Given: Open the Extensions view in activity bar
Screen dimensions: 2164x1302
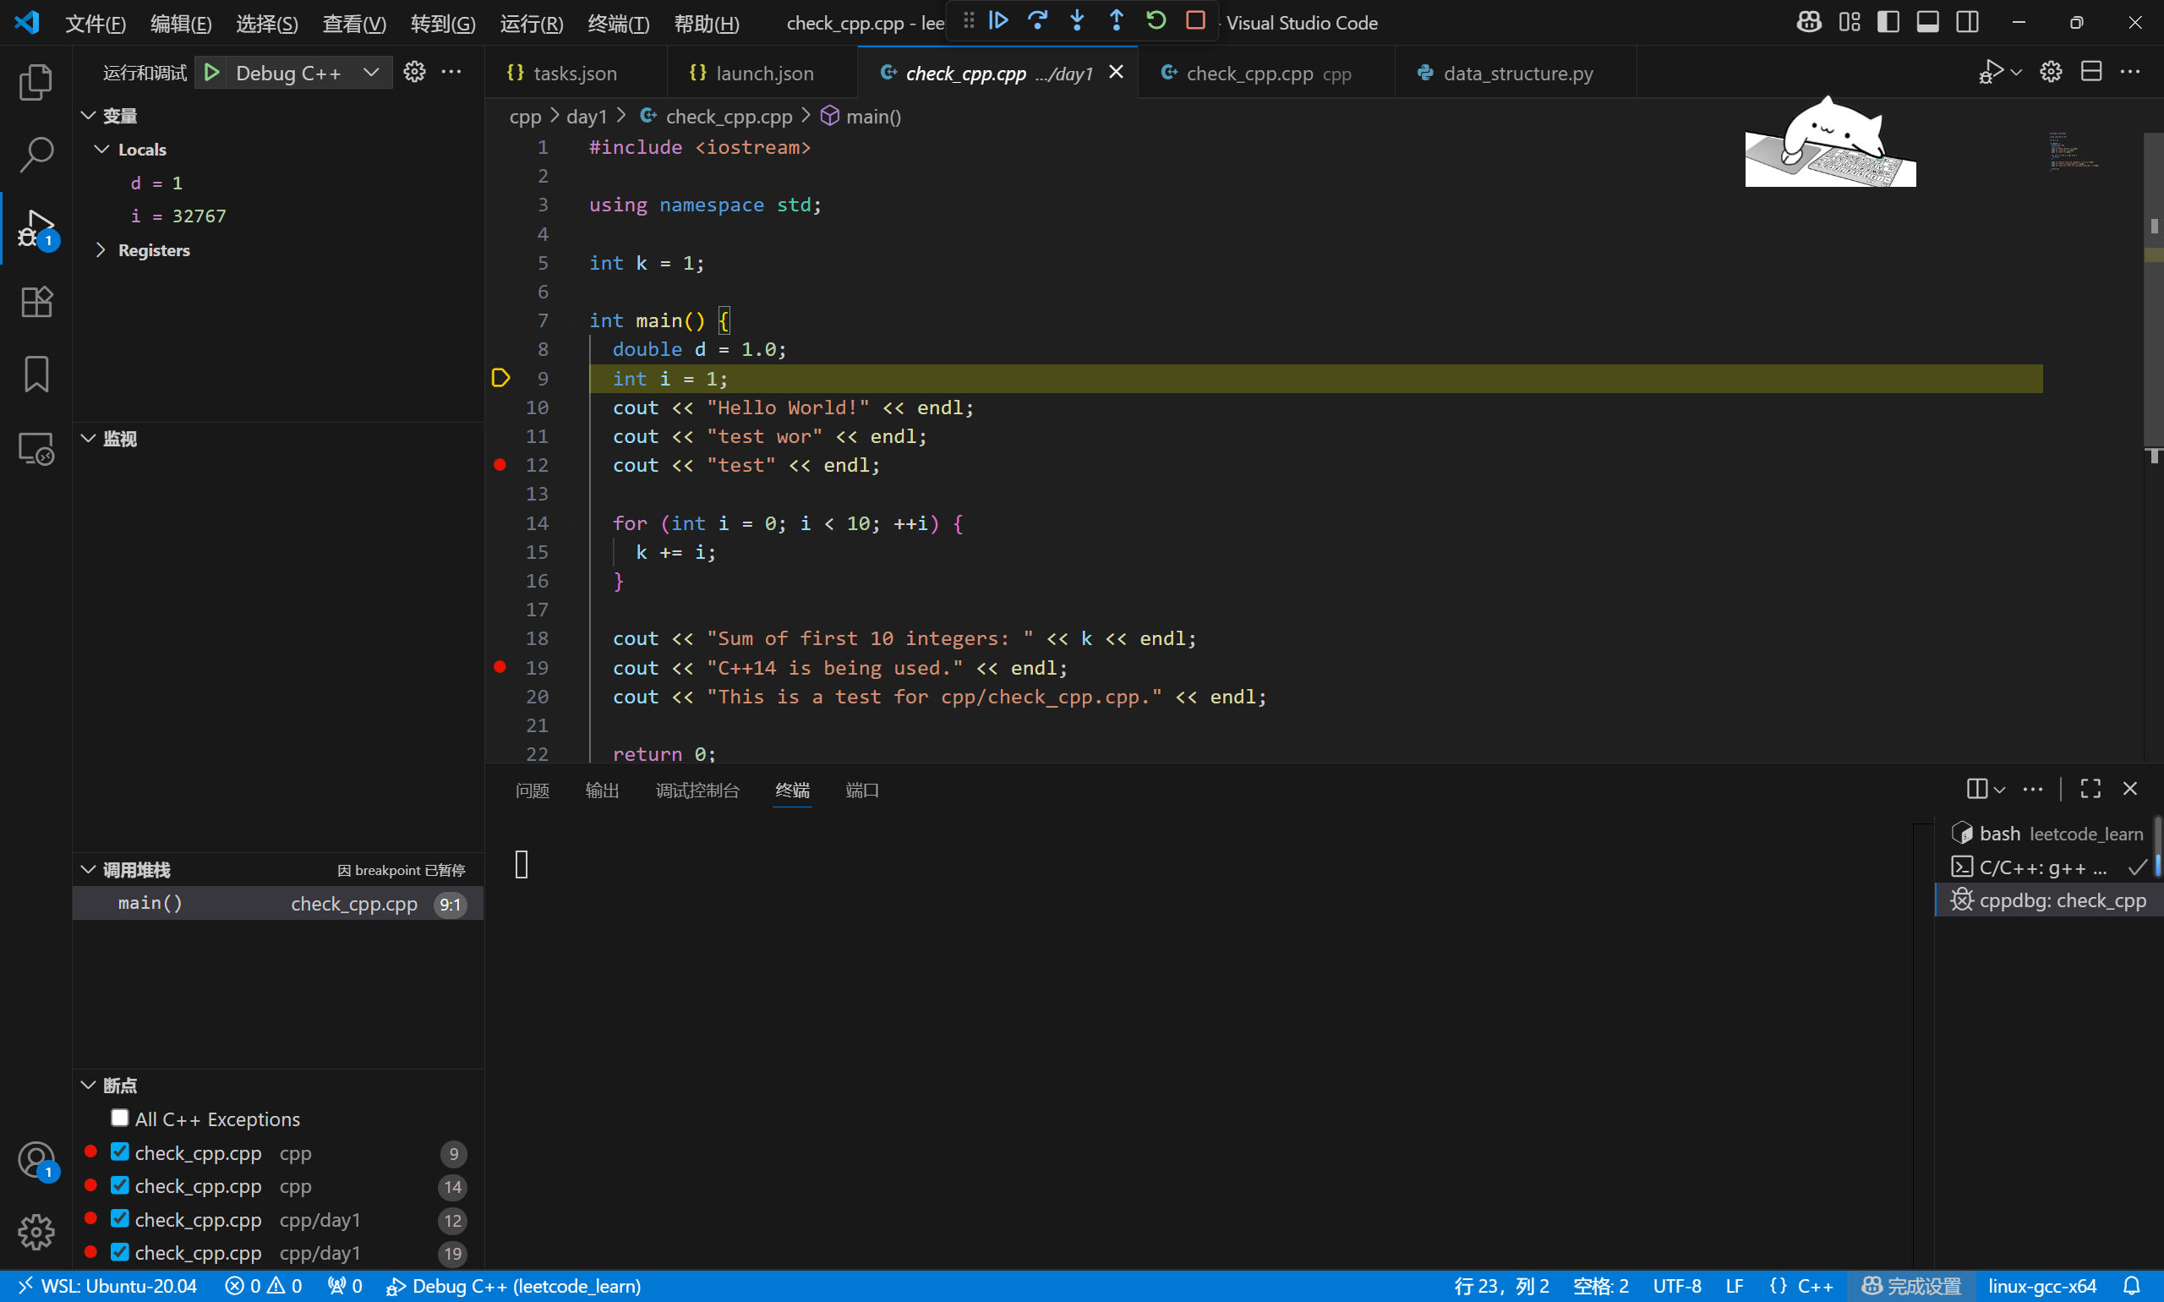Looking at the screenshot, I should (36, 302).
